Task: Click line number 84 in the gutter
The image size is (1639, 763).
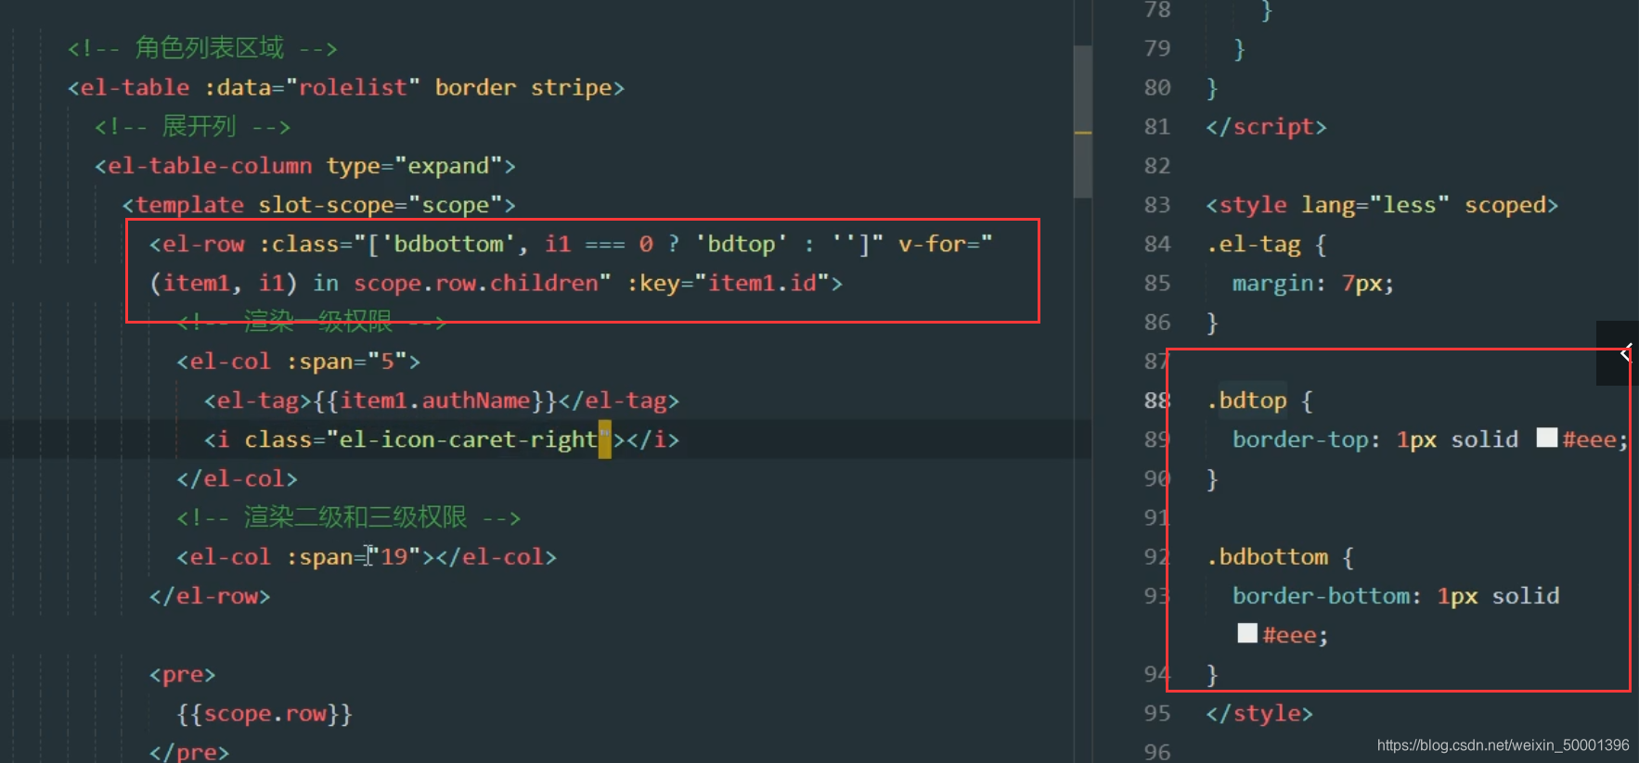Action: click(x=1157, y=245)
